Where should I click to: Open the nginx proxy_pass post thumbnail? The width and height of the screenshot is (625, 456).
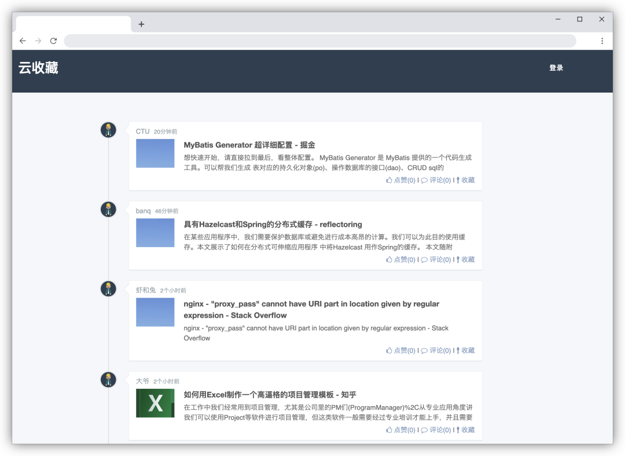pos(155,312)
